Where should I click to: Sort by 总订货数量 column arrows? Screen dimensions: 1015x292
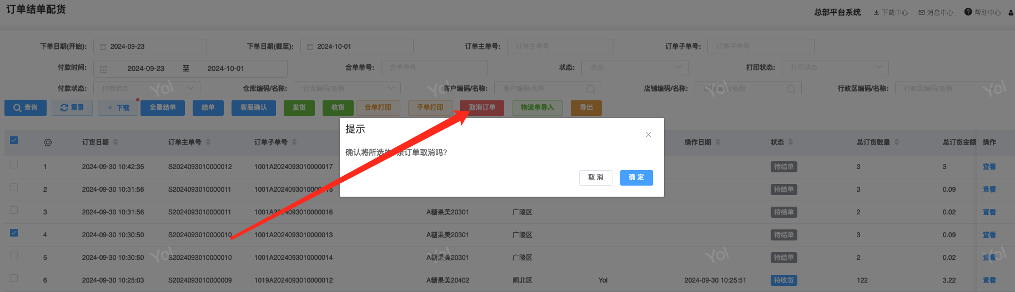897,142
